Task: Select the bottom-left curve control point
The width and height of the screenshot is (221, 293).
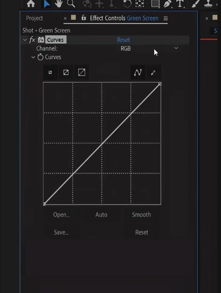Action: pyautogui.click(x=44, y=204)
